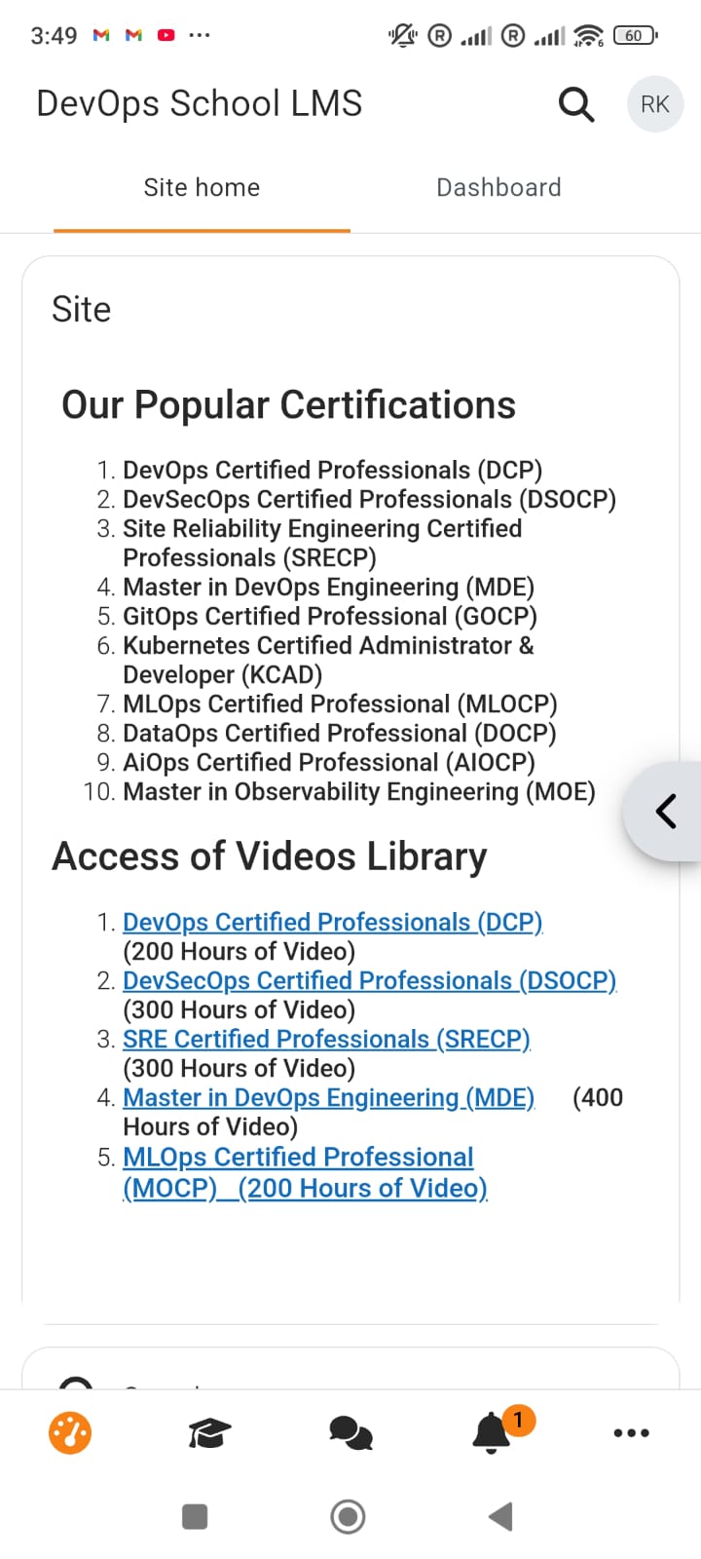This screenshot has width=701, height=1559.
Task: Open Master in DevOps Engineering (MDE) link
Action: (329, 1097)
